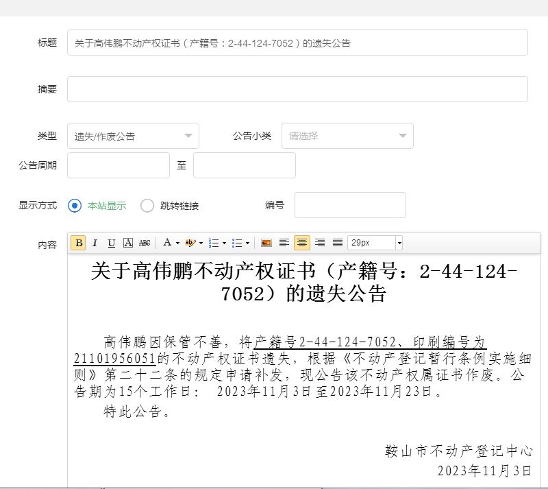Image resolution: width=548 pixels, height=489 pixels.
Task: Toggle italic formatting
Action: point(95,243)
